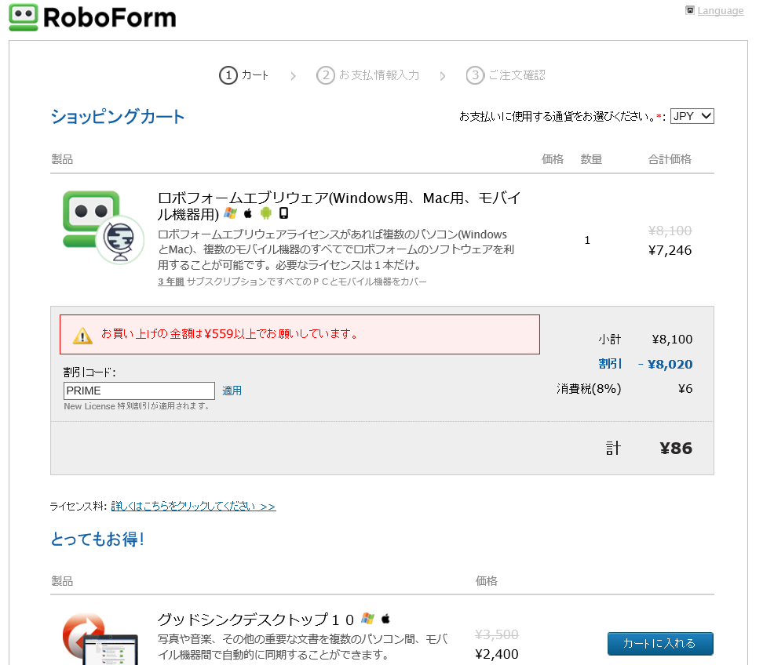
Task: Click the 合計価格 column header
Action: tap(670, 159)
